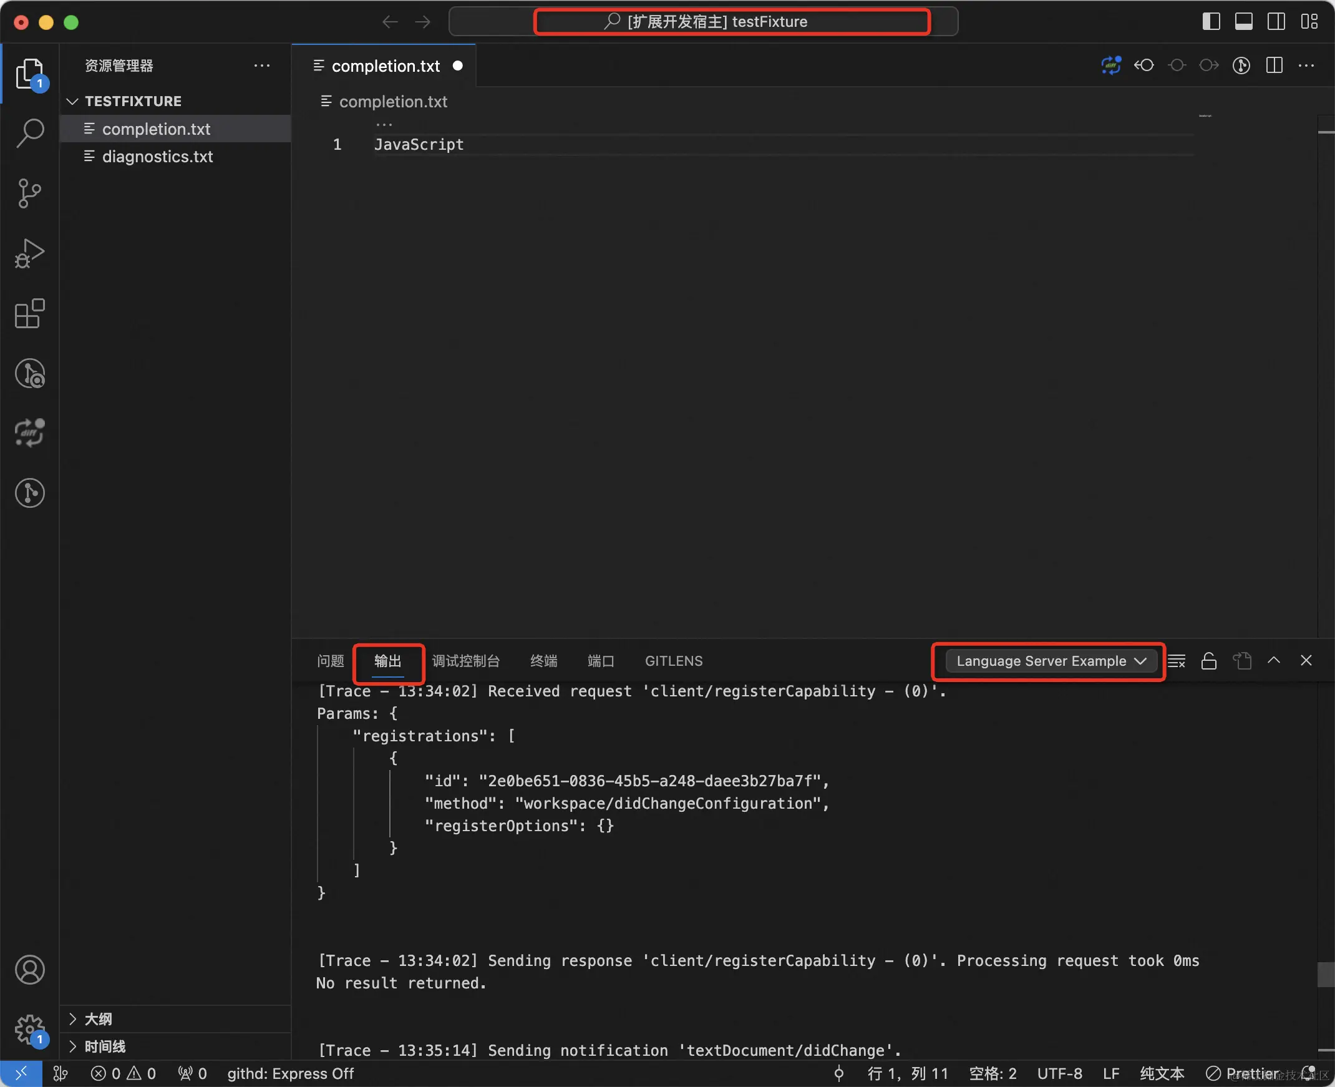Open diagnostics.txt in the explorer
The width and height of the screenshot is (1335, 1087).
(x=175, y=156)
